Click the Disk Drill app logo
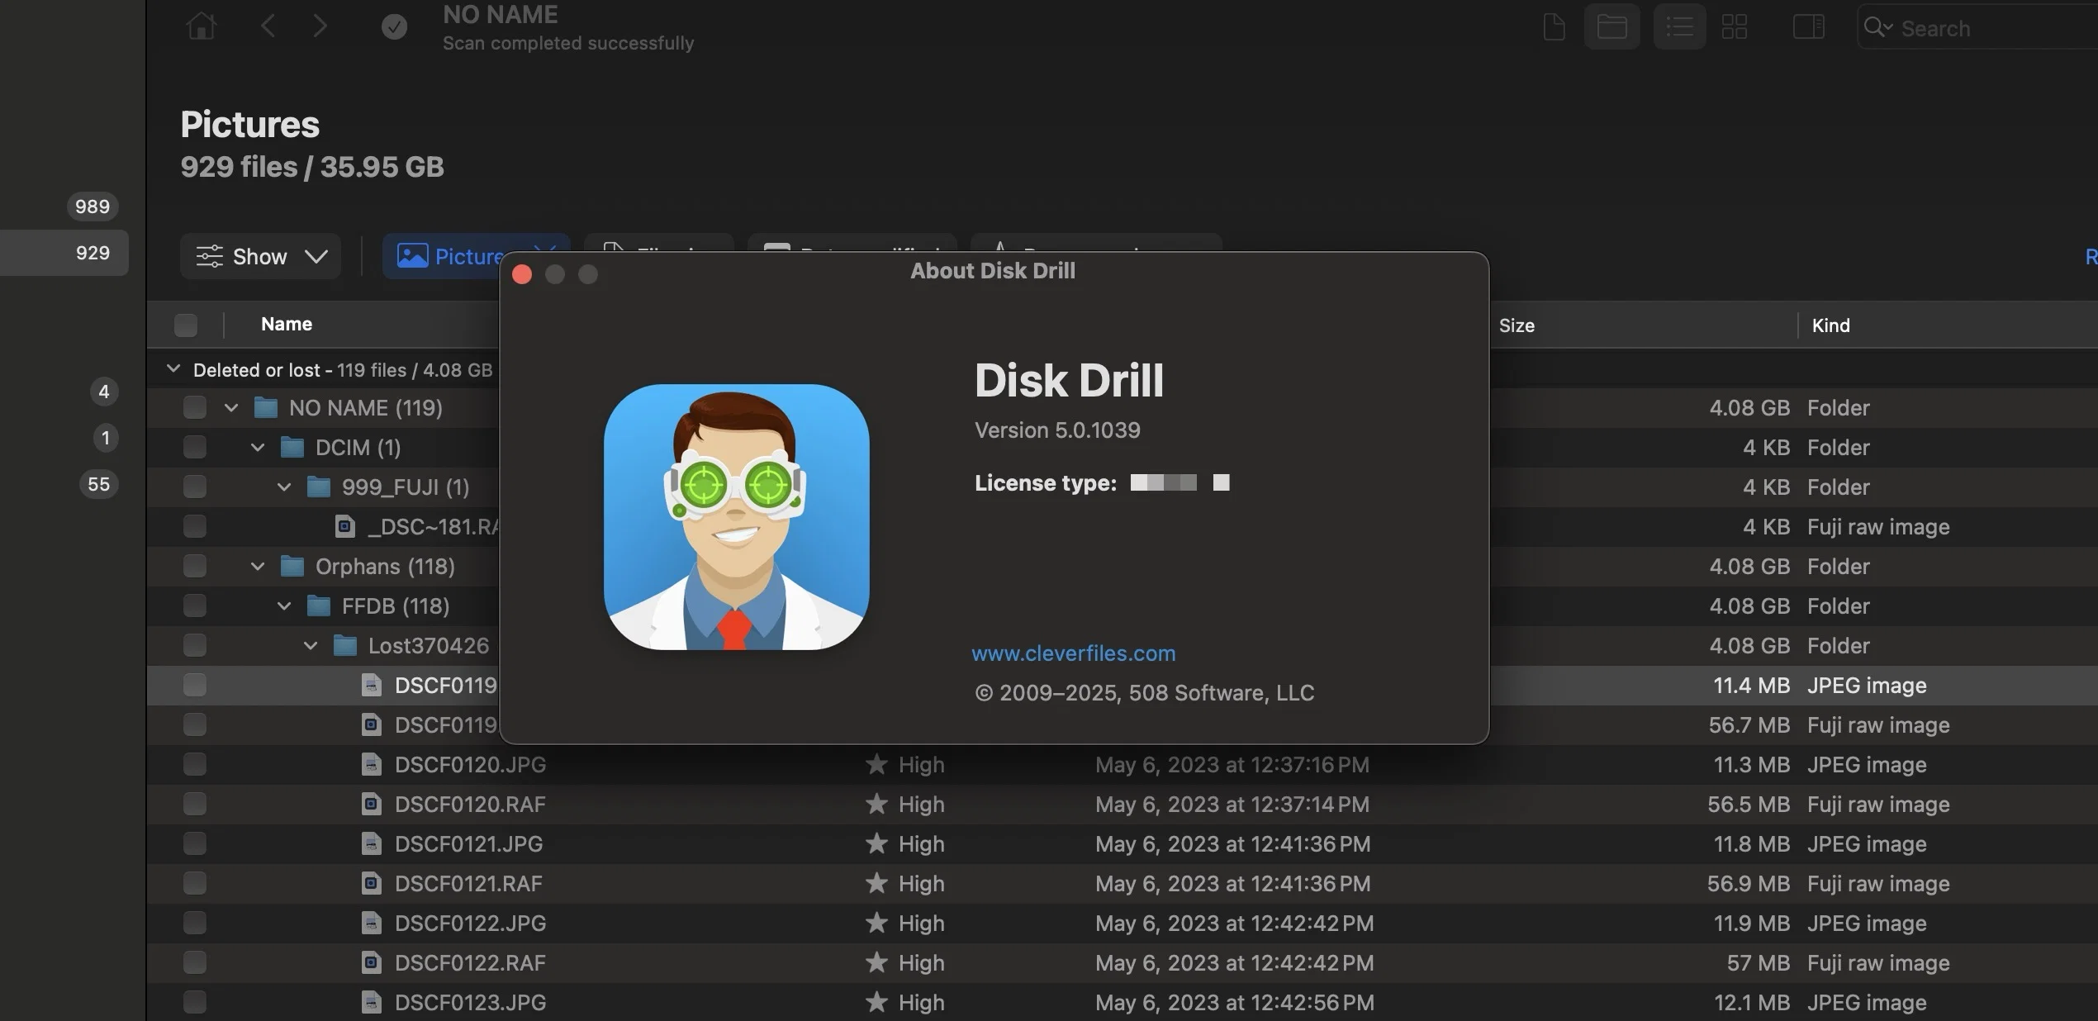This screenshot has width=2098, height=1021. coord(737,517)
